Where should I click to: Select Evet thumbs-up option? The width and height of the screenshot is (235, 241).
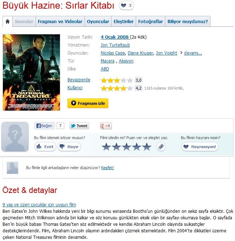pos(45,147)
